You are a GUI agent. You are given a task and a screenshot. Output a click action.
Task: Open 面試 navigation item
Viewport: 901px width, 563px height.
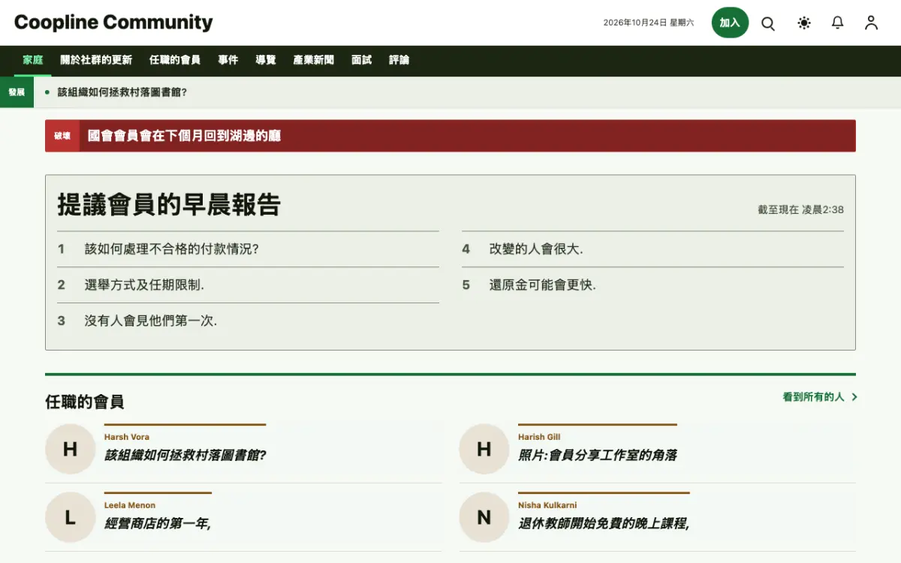(362, 60)
